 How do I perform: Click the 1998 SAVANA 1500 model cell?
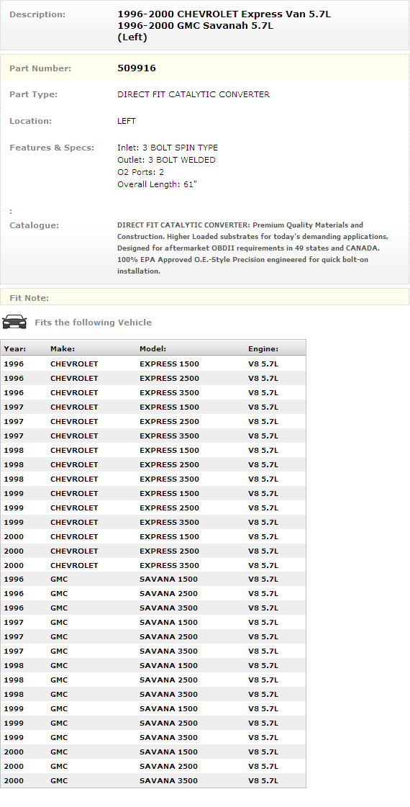point(169,666)
